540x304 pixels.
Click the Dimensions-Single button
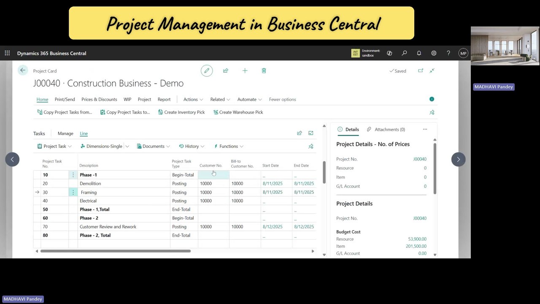pyautogui.click(x=101, y=146)
